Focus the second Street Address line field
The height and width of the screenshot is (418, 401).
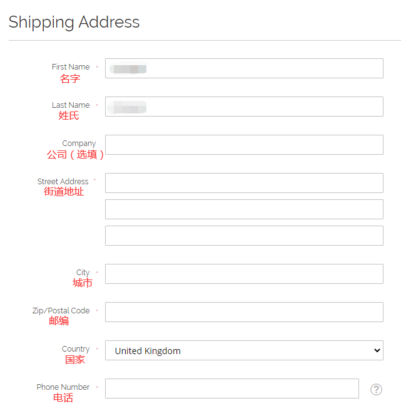244,209
